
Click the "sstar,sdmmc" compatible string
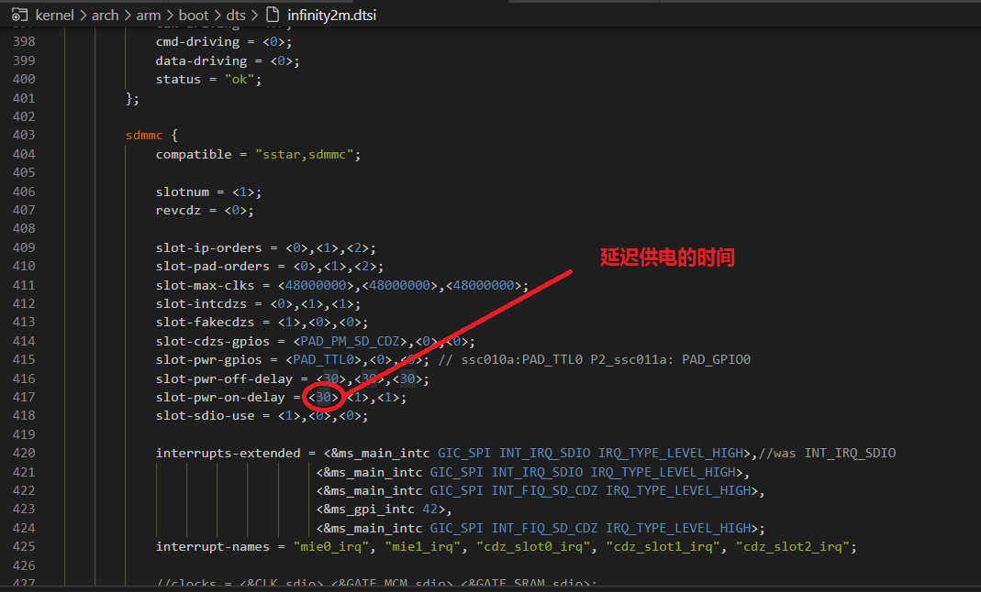point(307,154)
